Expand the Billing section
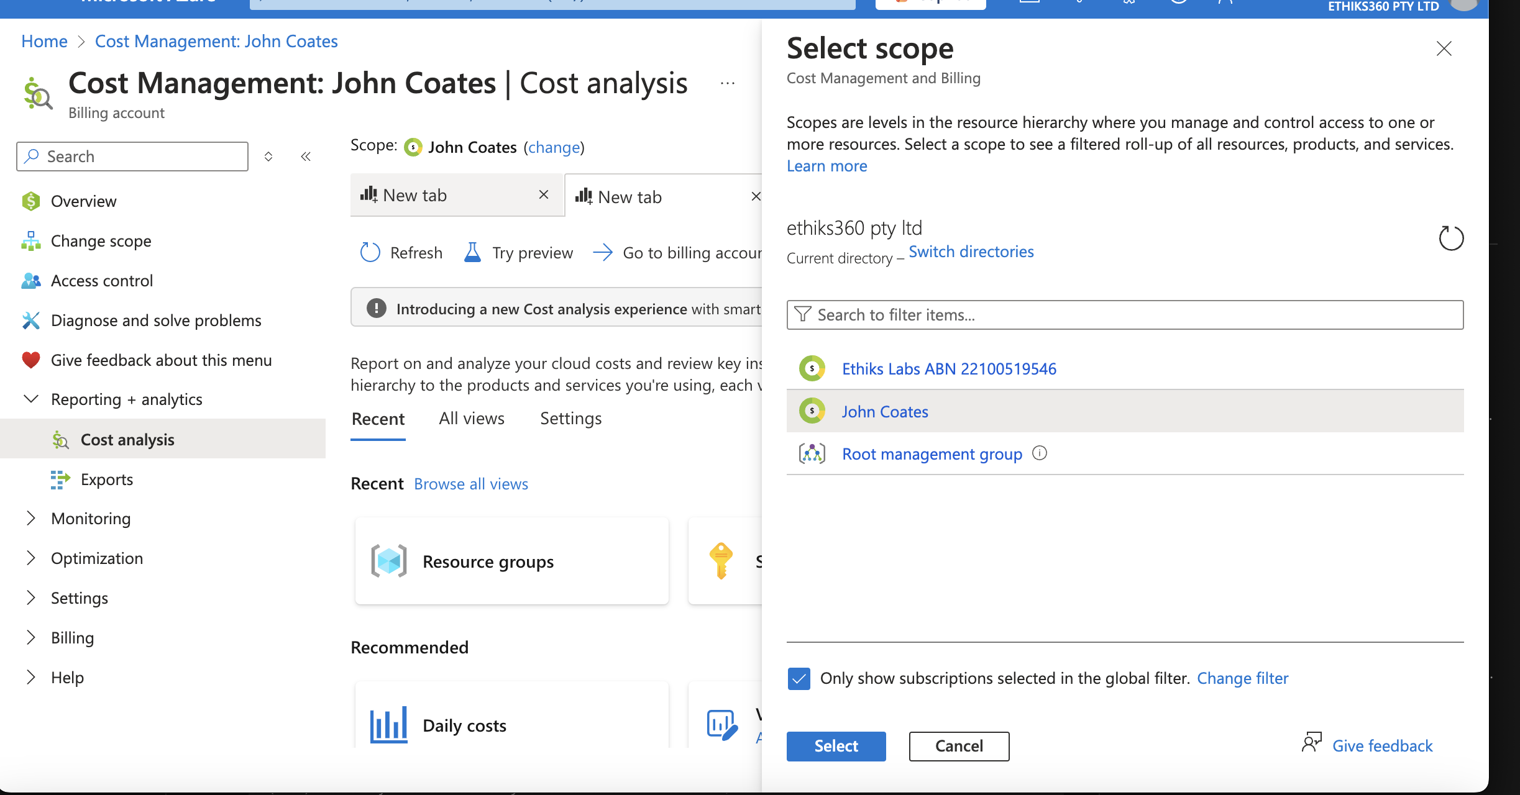The height and width of the screenshot is (795, 1520). (x=30, y=638)
